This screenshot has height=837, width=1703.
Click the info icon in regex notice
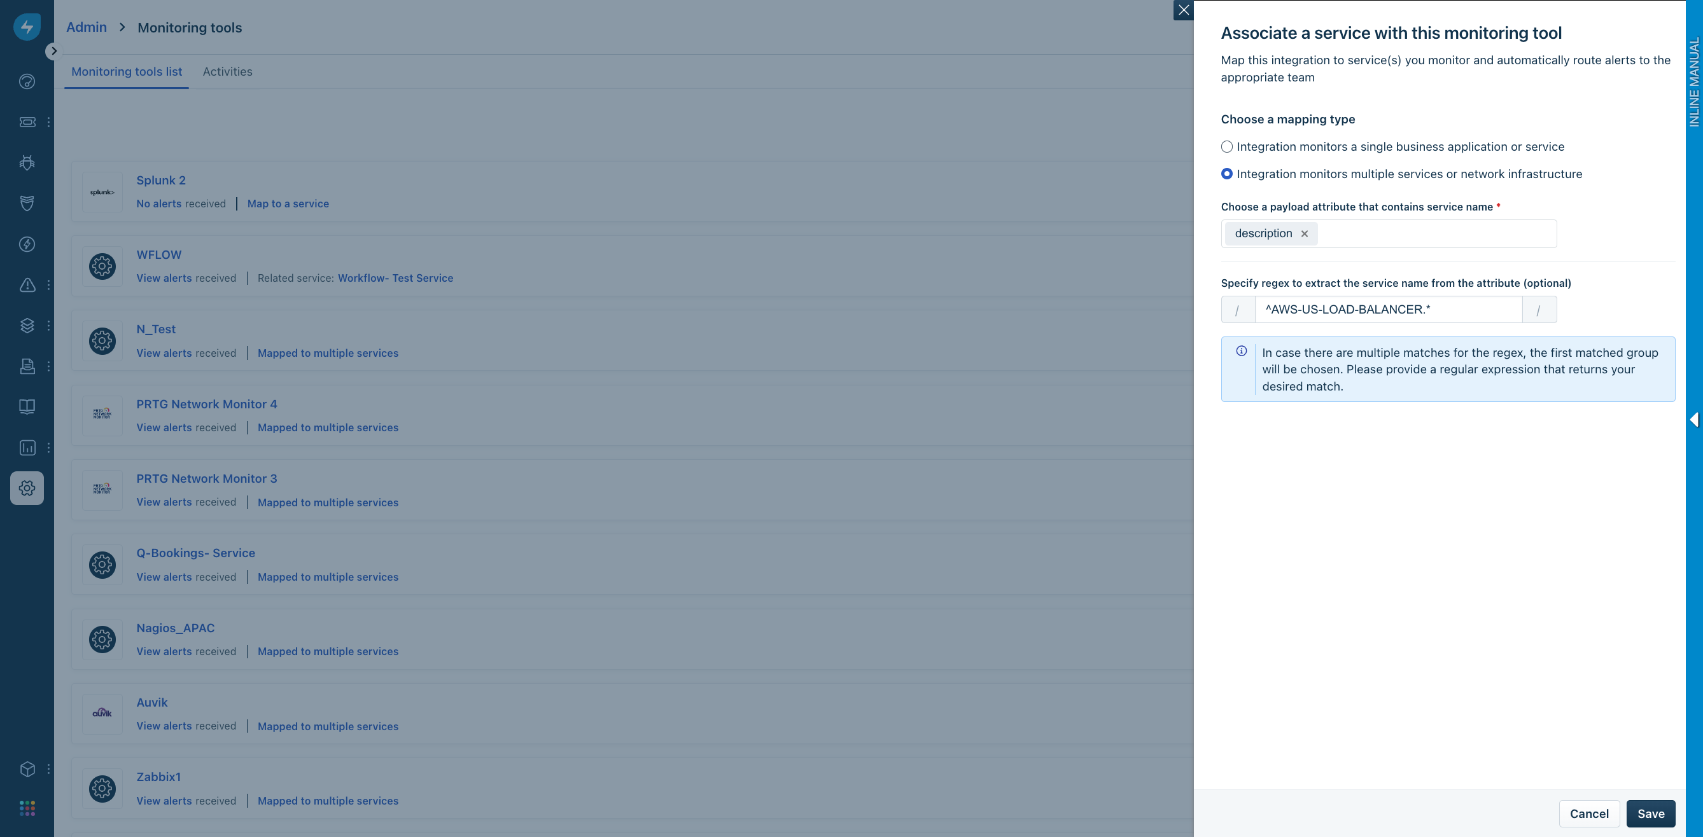[1242, 352]
